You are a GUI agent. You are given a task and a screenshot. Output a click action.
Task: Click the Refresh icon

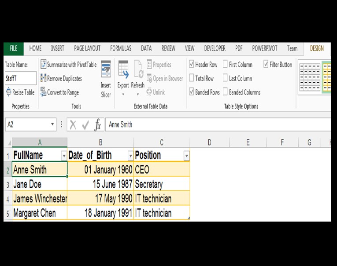[x=138, y=69]
